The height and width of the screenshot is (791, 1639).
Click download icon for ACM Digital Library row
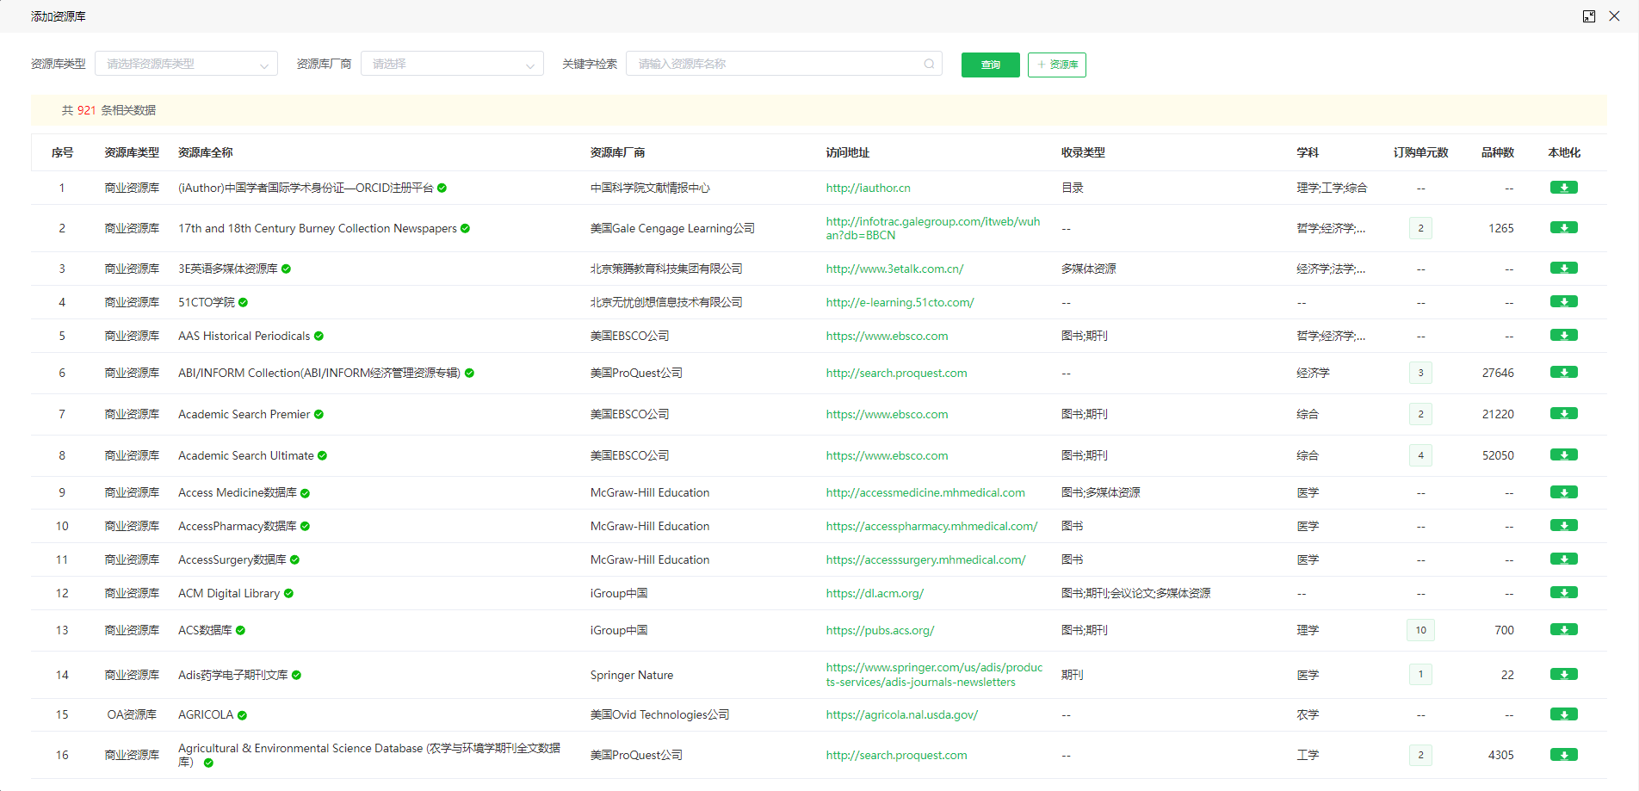click(1563, 593)
